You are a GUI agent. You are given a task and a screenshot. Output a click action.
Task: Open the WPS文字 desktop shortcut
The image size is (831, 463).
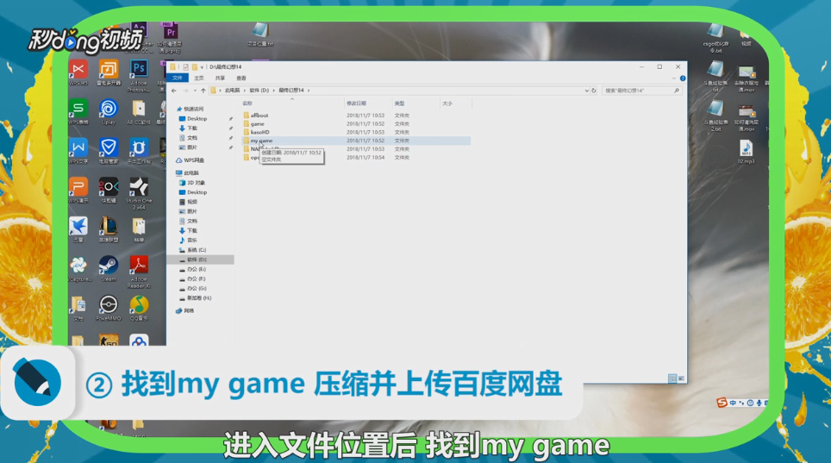pos(78,151)
